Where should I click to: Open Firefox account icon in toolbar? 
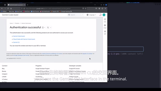click(99, 8)
